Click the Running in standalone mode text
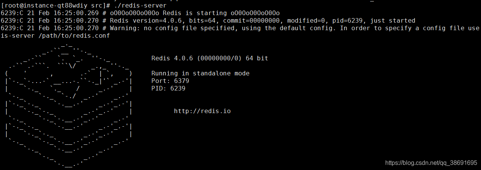Screen dimensions: 481x170 click(x=201, y=73)
